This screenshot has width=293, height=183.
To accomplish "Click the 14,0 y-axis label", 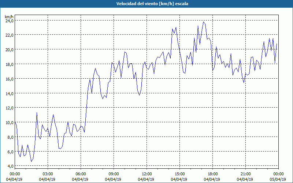I will coord(9,93).
